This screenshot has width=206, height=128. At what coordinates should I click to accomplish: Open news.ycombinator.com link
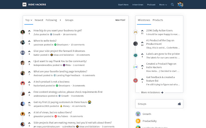(x=48, y=127)
